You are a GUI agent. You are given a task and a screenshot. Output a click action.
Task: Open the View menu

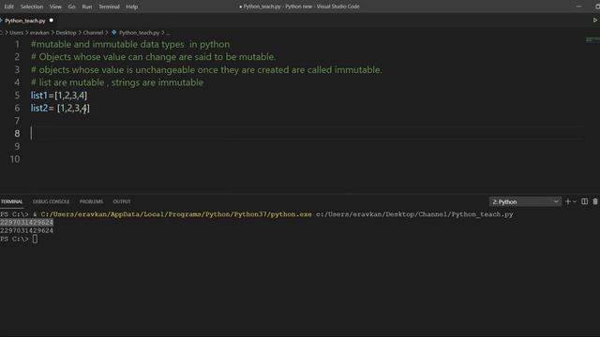click(55, 7)
